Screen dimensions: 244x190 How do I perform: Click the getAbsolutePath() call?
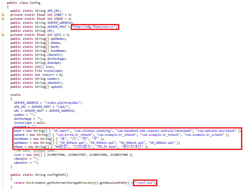(x=114, y=183)
